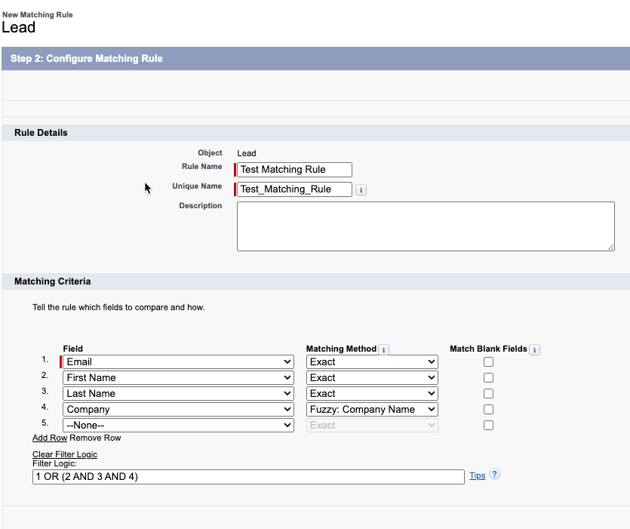Open Matching Method info icon
The width and height of the screenshot is (630, 529).
tap(384, 349)
